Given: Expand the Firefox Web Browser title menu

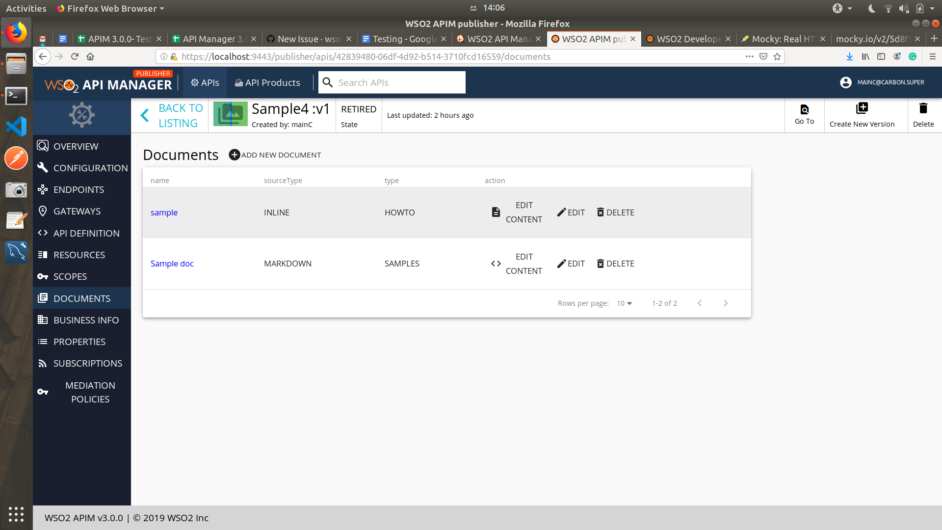Looking at the screenshot, I should 110,8.
